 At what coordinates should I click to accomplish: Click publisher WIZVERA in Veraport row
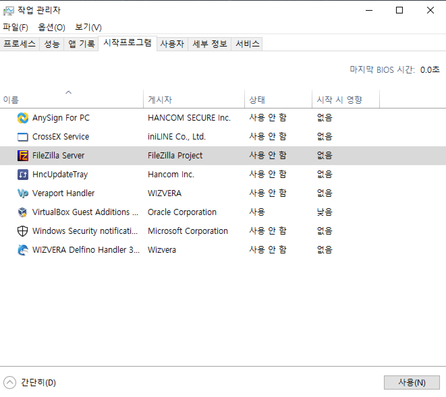click(165, 193)
